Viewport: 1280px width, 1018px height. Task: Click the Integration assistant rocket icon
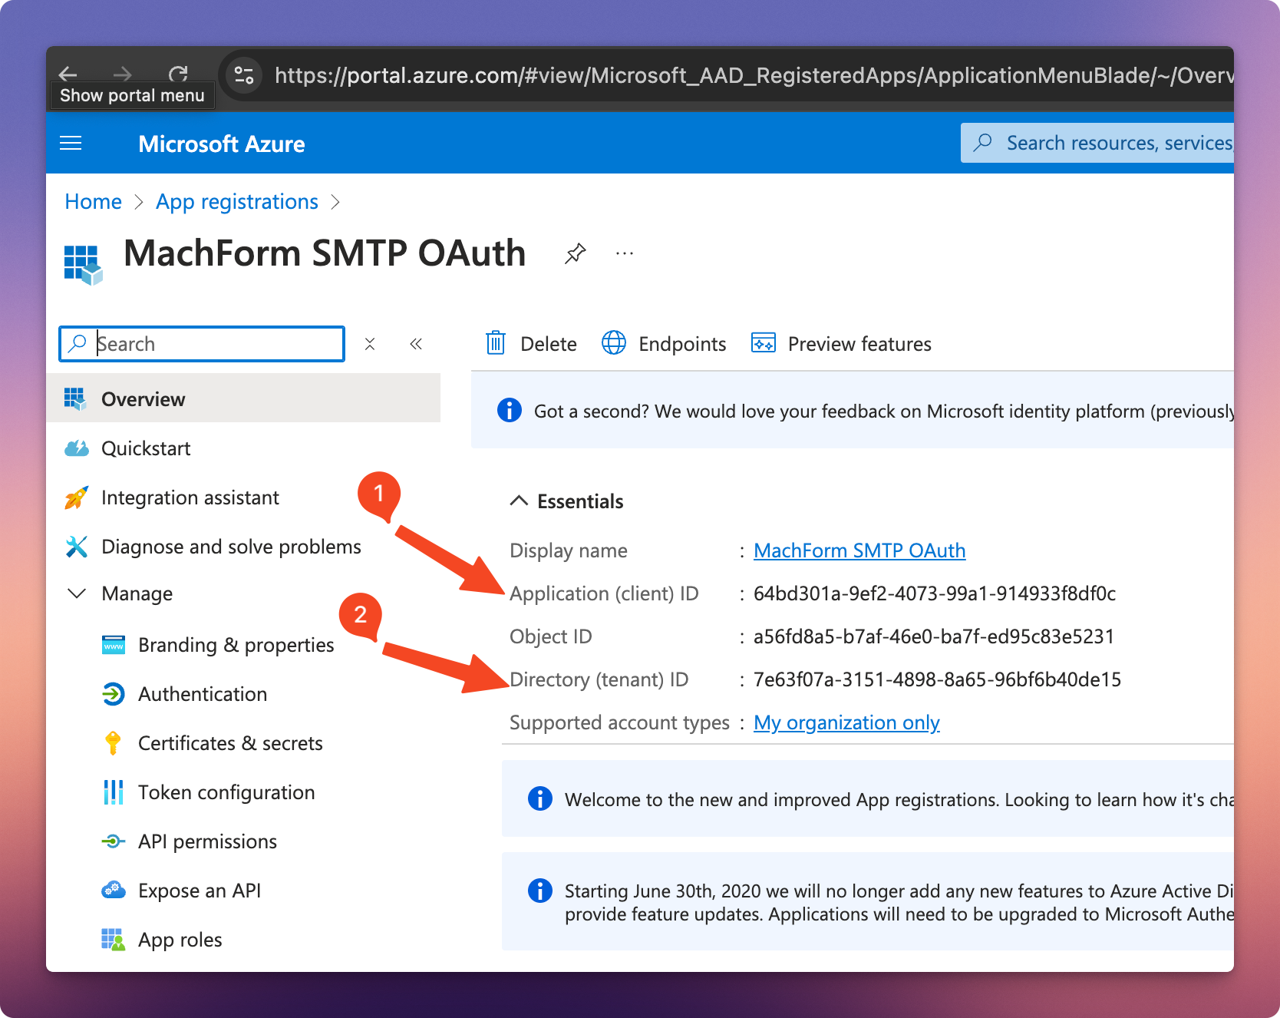[76, 497]
